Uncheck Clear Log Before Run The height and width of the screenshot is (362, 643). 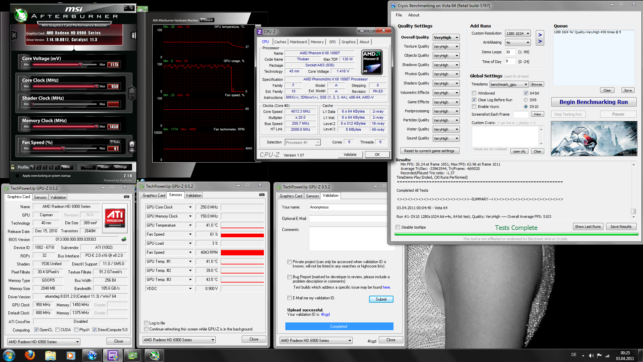click(474, 100)
